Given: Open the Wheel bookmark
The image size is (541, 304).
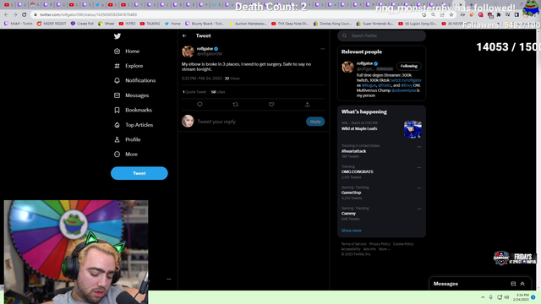Looking at the screenshot, I should (x=107, y=24).
